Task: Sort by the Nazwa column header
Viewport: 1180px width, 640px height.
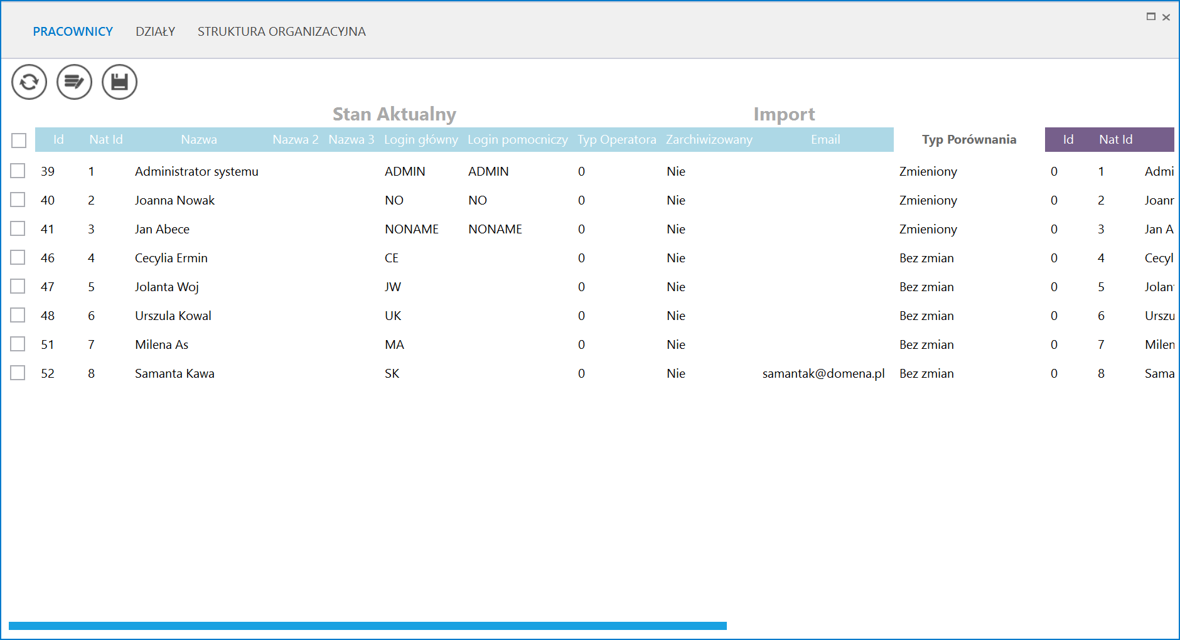Action: (199, 140)
